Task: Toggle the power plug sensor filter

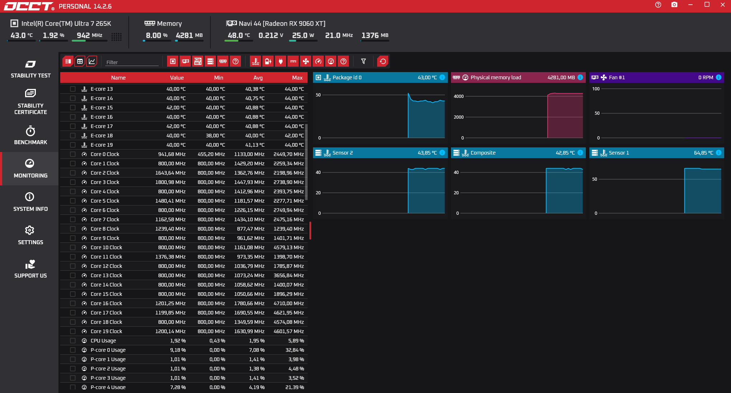Action: click(x=280, y=61)
